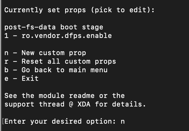Click the 'post-fs-data boot stage' heading
Viewport: 189px width, 131px height.
(54, 27)
